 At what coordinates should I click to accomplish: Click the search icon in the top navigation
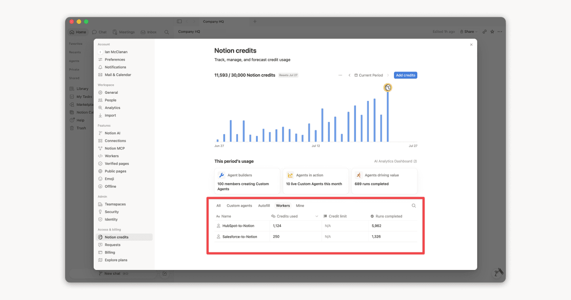tap(167, 32)
